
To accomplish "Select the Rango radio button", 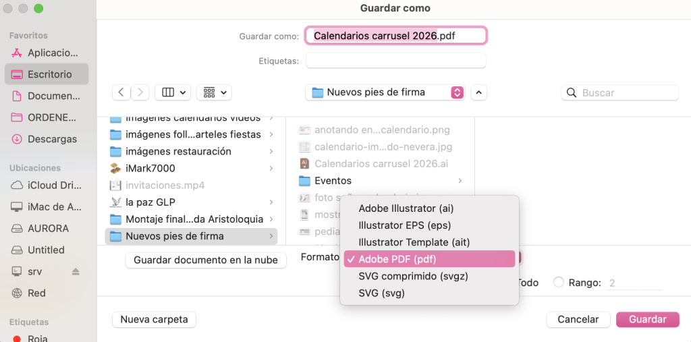I will [x=558, y=283].
